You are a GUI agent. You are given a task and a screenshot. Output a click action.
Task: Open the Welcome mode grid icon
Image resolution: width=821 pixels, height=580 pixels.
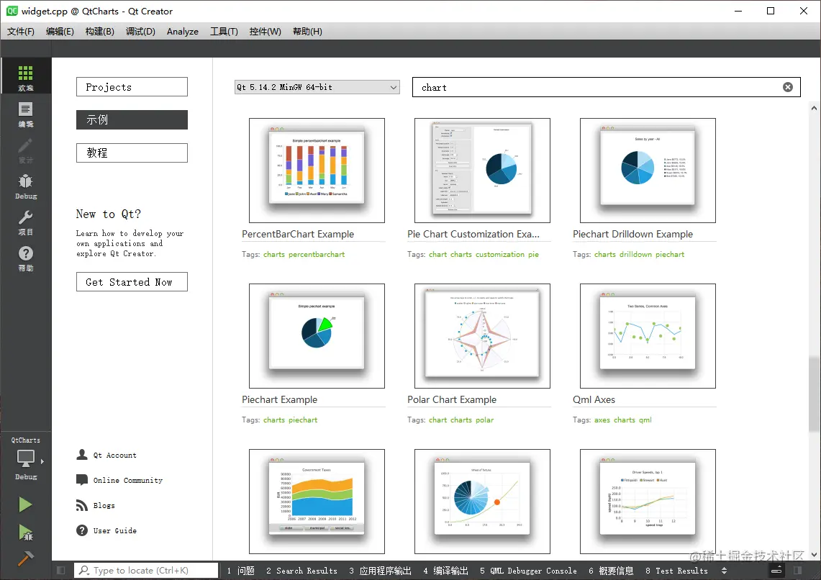pos(26,77)
